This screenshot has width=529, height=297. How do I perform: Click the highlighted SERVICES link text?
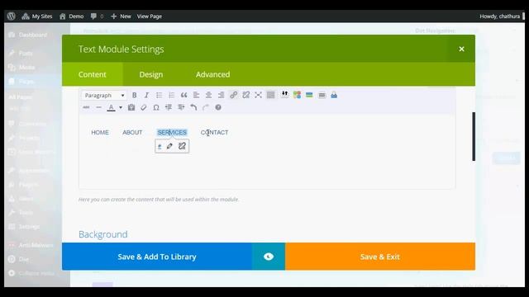point(172,132)
